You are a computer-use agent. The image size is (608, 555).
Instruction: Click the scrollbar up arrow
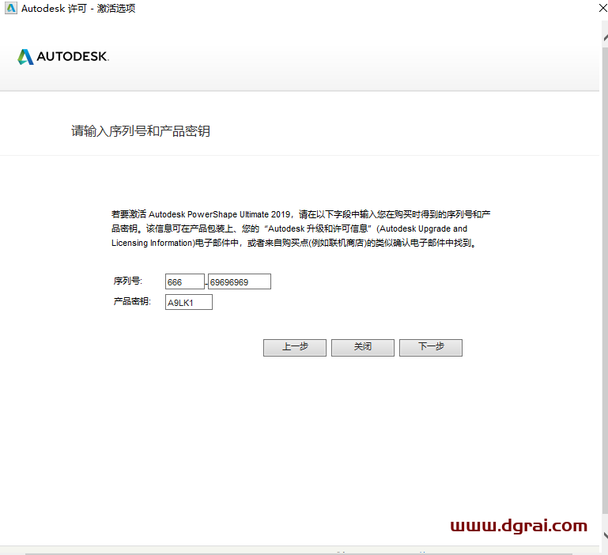tap(606, 37)
